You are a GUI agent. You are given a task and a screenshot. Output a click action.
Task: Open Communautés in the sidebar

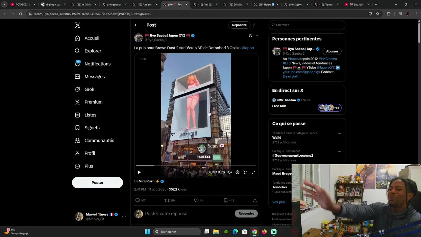(94, 141)
